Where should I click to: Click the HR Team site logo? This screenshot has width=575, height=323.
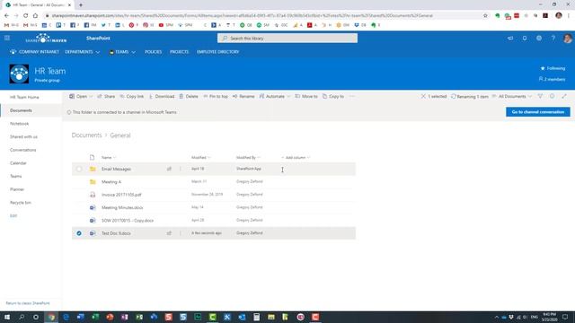point(19,74)
